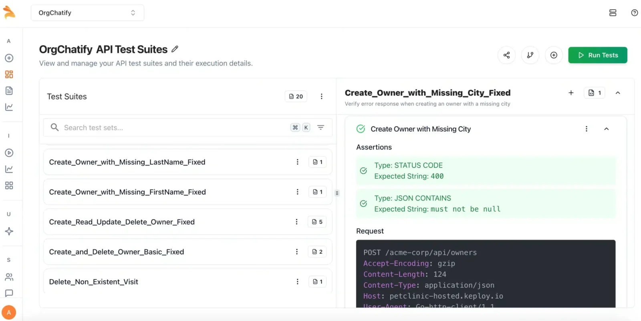Viewport: 641px width, 321px height.
Task: Open menu for Create_Owner_with_Missing_FirstName_Fixed
Action: tap(297, 192)
